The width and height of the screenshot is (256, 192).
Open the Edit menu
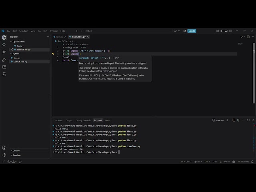pos(15,31)
